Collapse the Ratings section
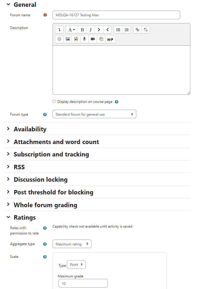This screenshot has height=289, width=204. [25, 218]
